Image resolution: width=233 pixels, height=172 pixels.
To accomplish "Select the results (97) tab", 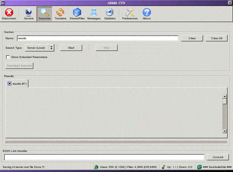I will (20, 84).
